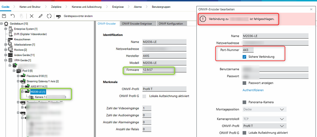Viewport: 317px width, 137px height.
Task: Enable the Passwort anzeigen checkbox
Action: [x=244, y=83]
